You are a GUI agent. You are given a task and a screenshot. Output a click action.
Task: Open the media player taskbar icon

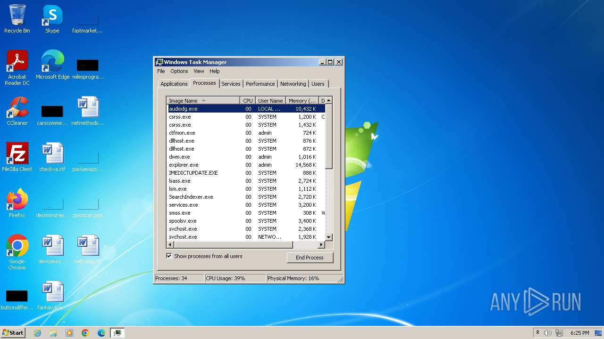pos(69,333)
